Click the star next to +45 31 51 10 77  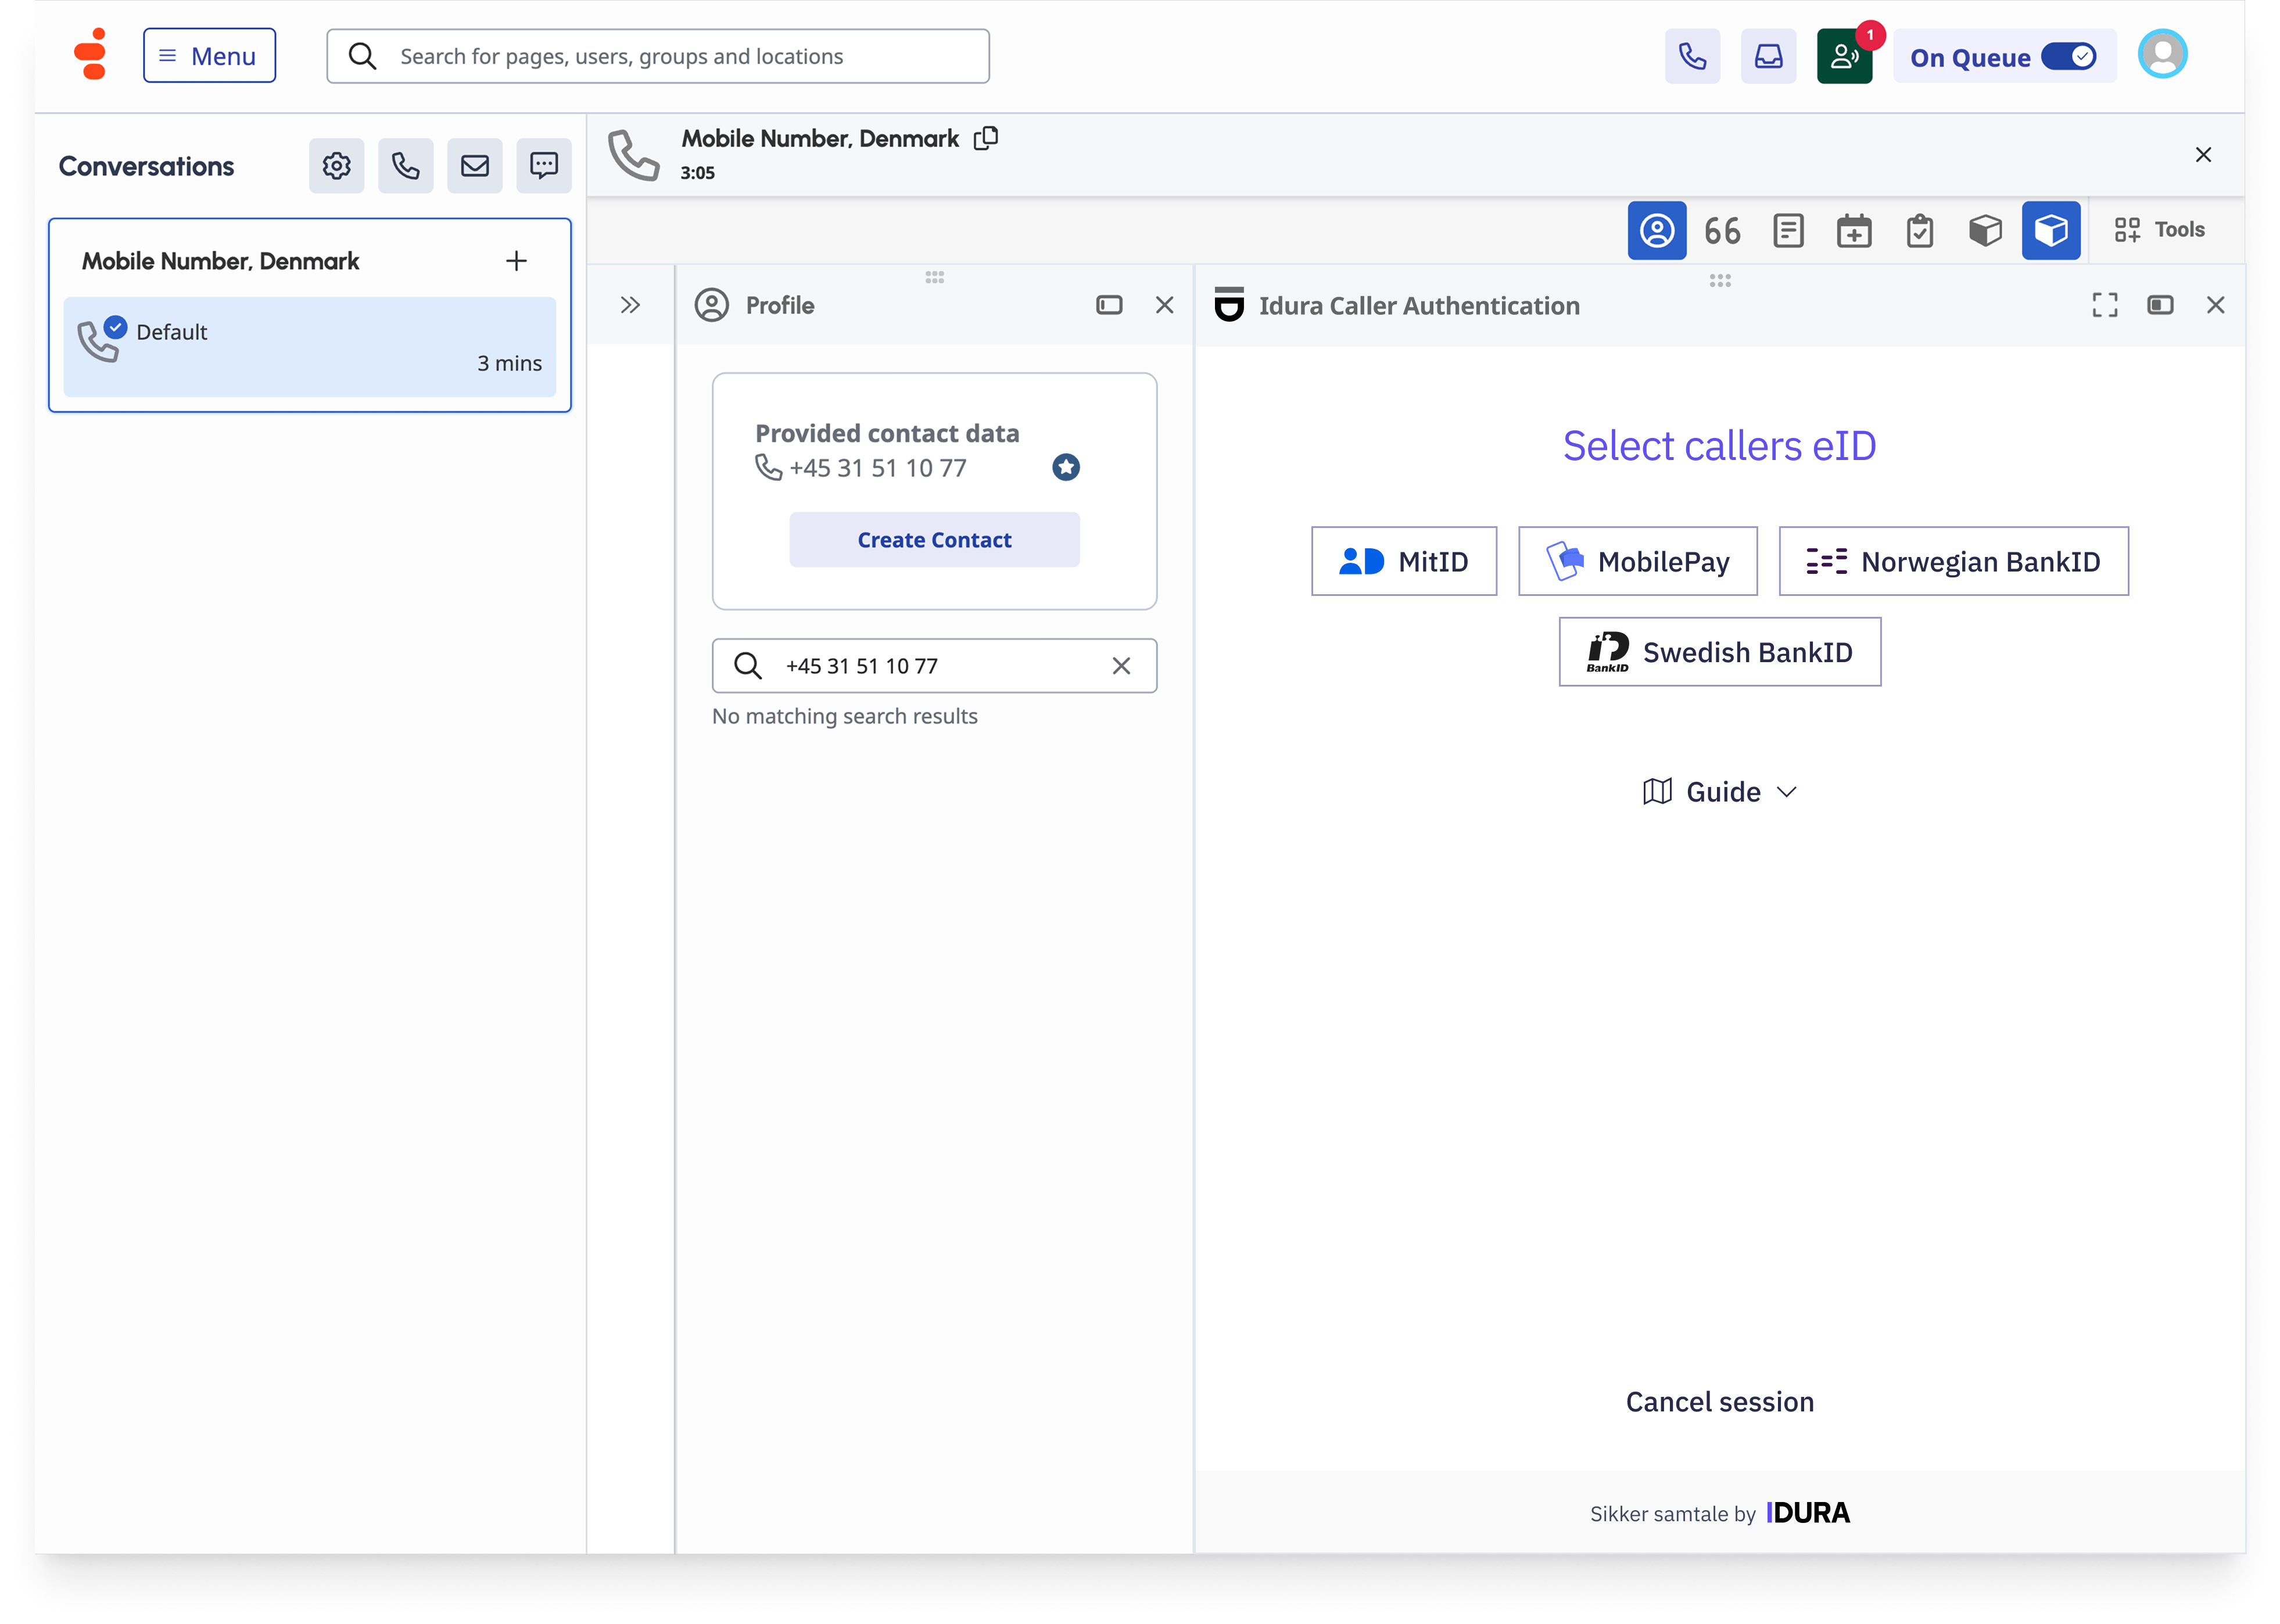click(1066, 467)
